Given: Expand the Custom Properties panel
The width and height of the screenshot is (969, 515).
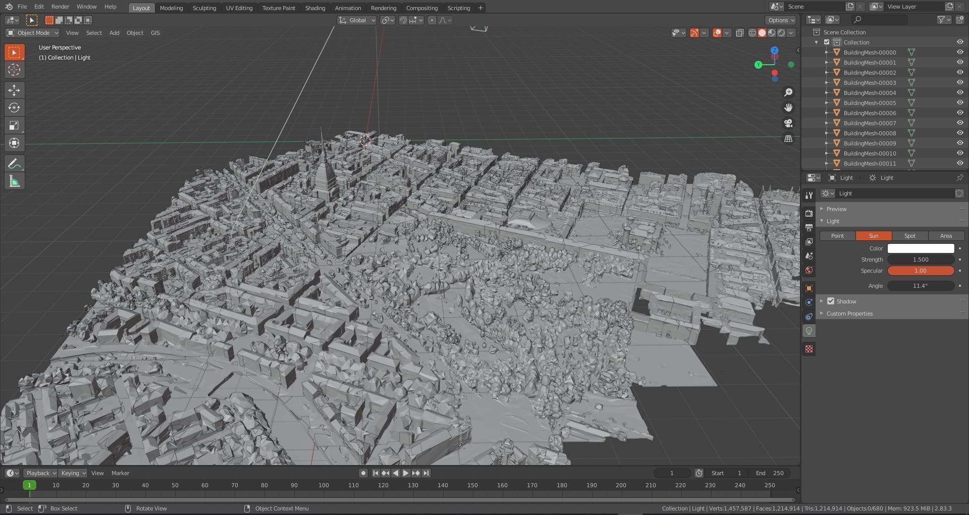Looking at the screenshot, I should point(849,314).
